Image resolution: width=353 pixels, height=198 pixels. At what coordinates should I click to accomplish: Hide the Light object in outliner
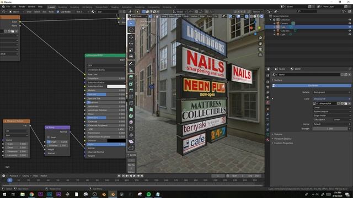click(350, 34)
